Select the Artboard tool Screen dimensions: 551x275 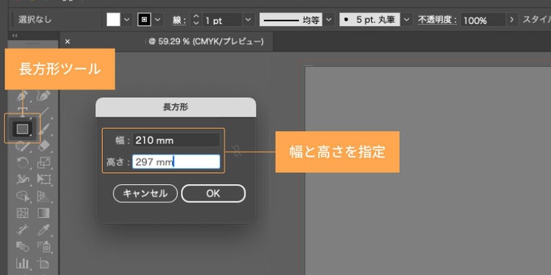[44, 263]
